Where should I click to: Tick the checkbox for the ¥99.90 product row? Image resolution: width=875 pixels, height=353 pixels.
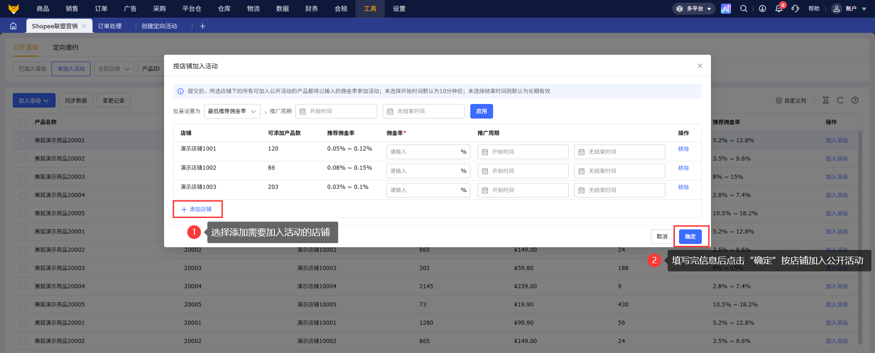[x=23, y=323]
